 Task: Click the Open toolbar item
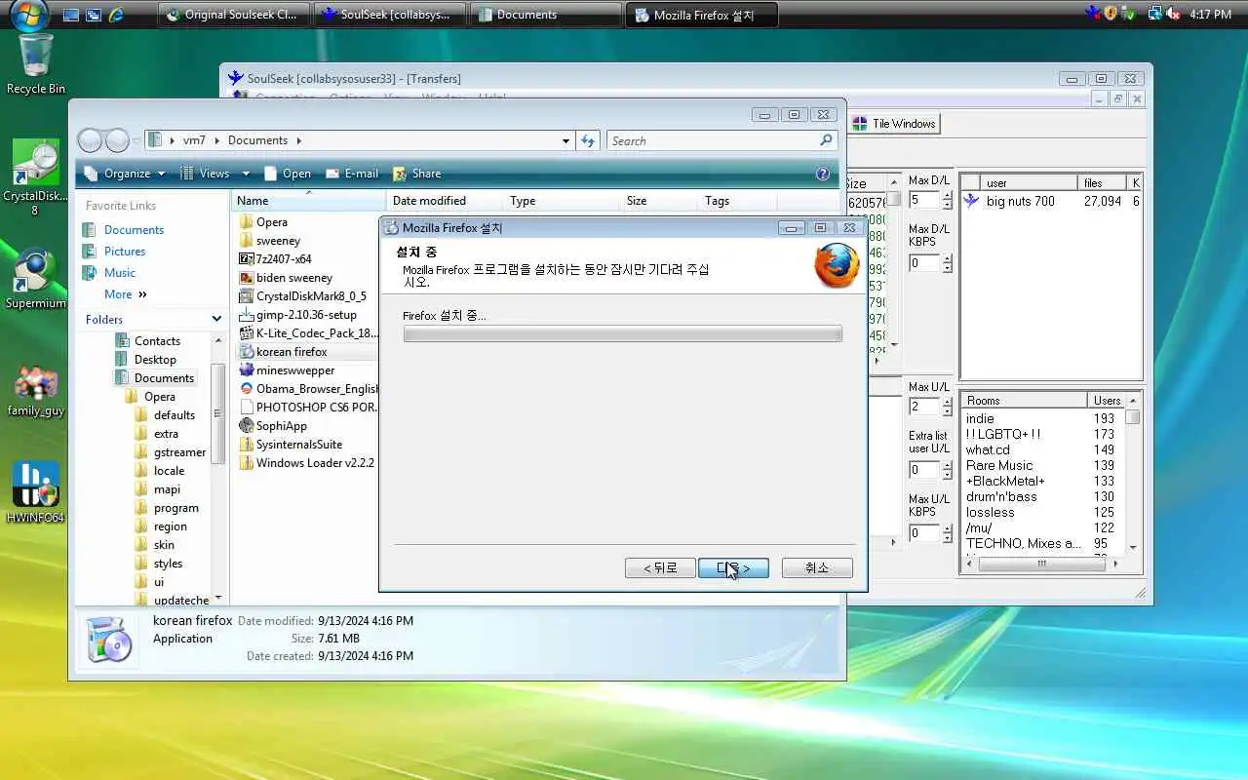(287, 174)
